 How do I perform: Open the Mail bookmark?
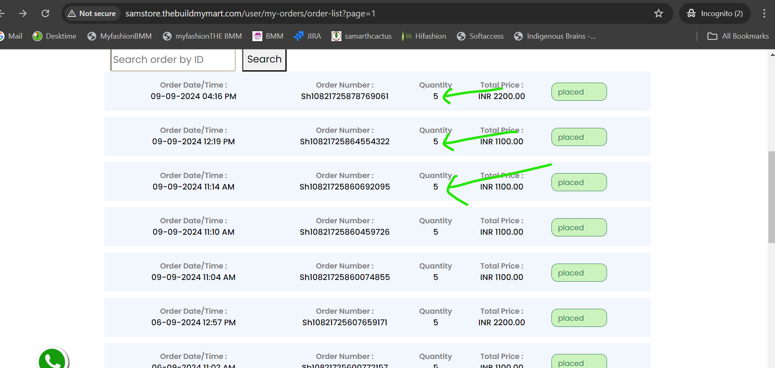11,36
